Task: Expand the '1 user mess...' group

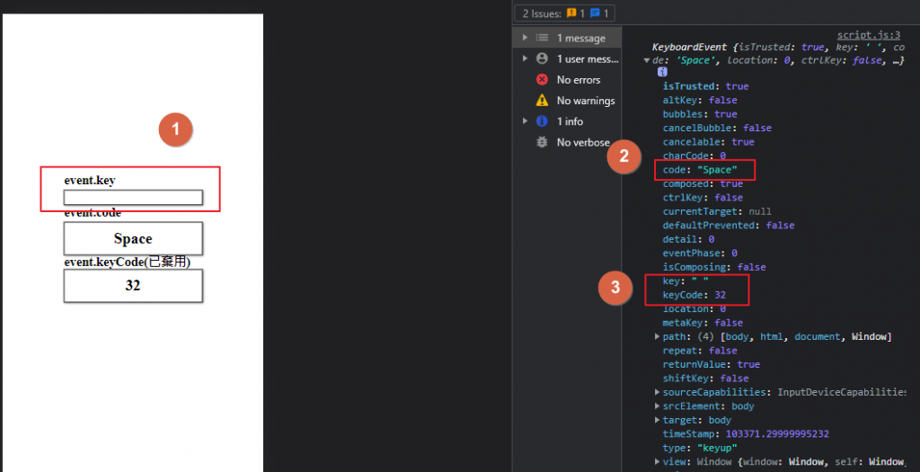Action: point(525,58)
